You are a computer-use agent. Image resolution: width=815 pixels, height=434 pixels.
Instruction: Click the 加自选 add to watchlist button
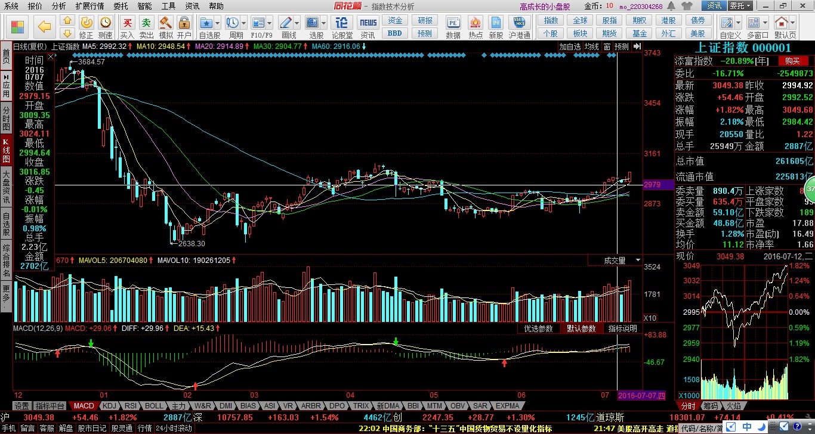[570, 46]
